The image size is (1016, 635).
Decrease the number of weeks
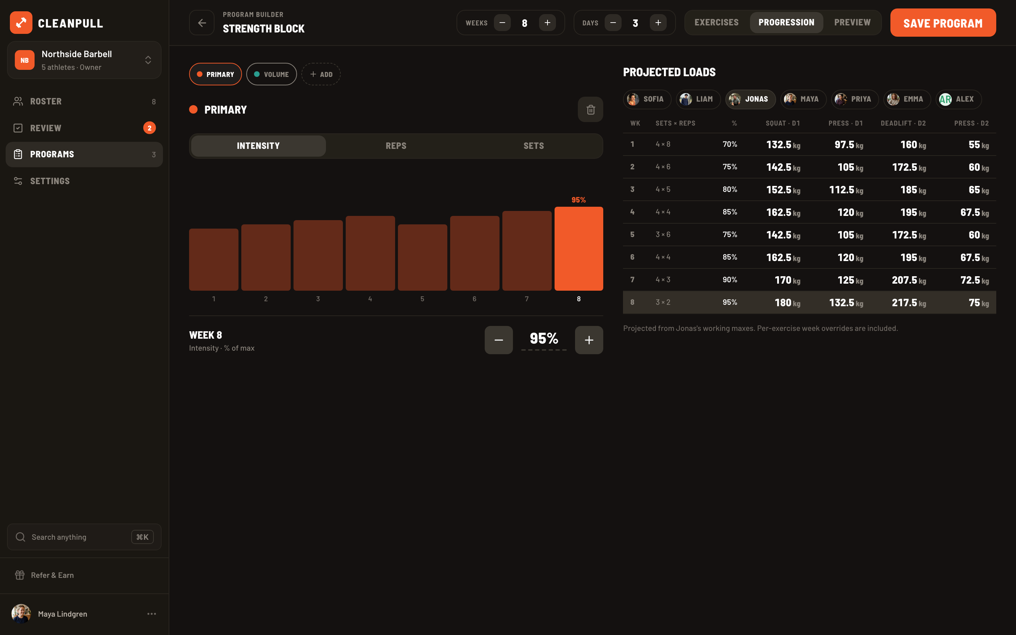tap(502, 23)
